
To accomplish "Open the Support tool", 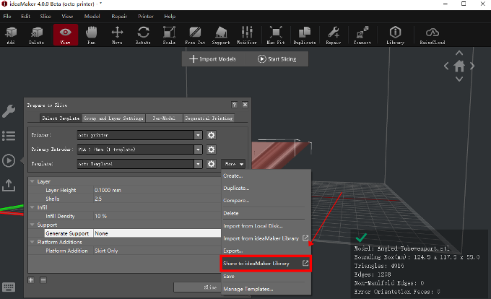I will (x=221, y=35).
